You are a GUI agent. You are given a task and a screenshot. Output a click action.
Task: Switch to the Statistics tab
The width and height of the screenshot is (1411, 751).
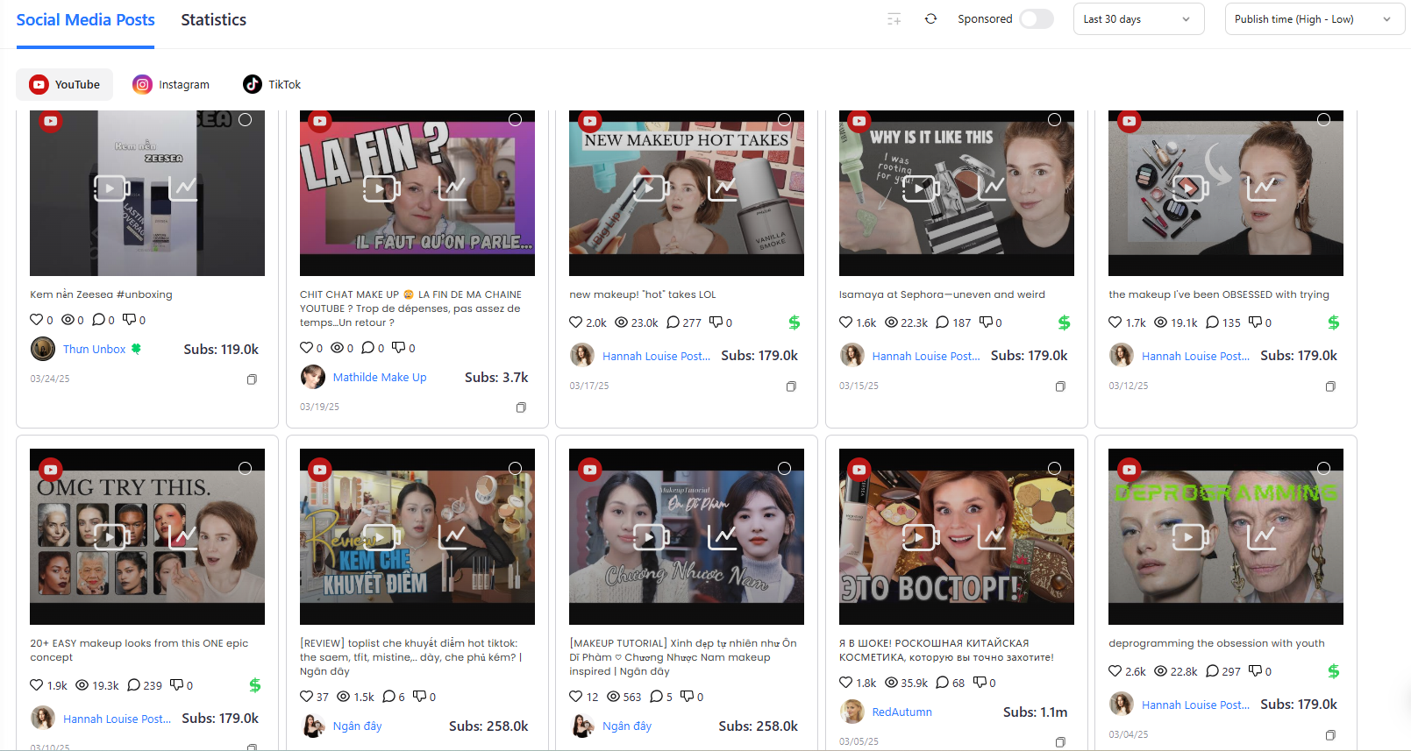click(x=213, y=20)
